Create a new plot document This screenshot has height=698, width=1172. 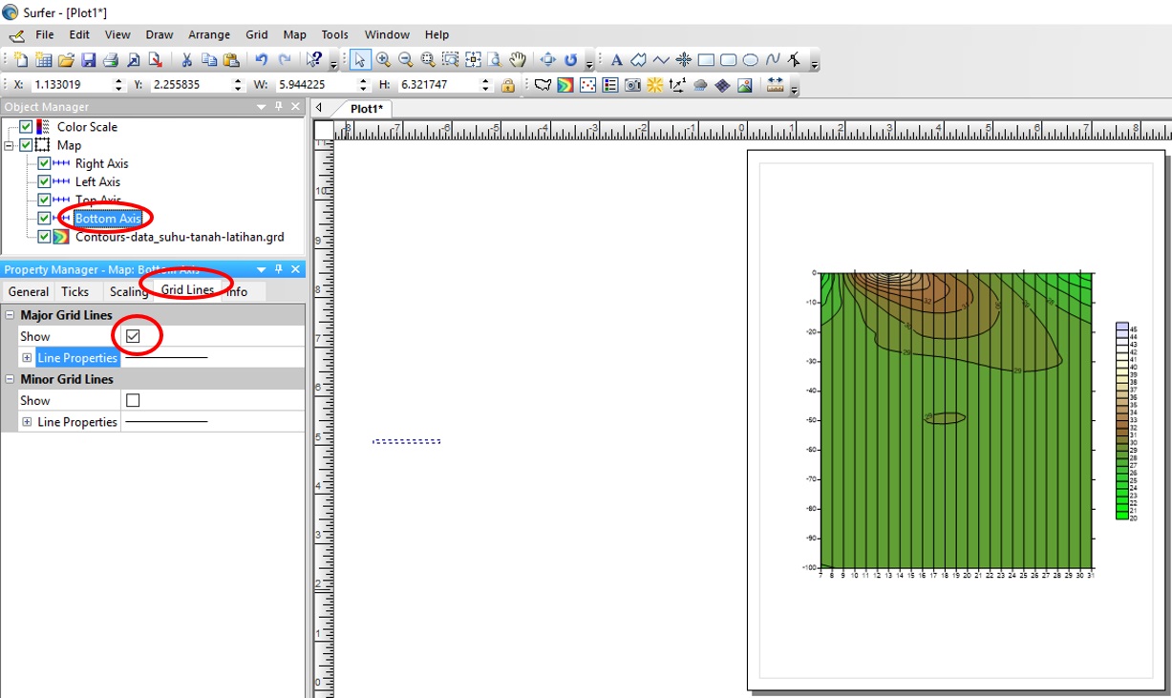point(20,60)
